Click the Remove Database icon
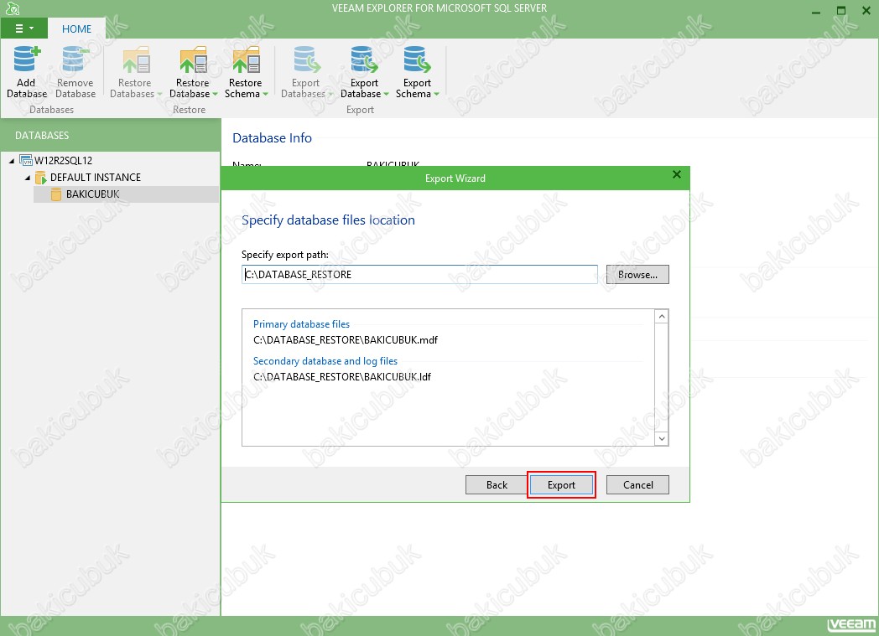This screenshot has height=636, width=879. click(75, 59)
